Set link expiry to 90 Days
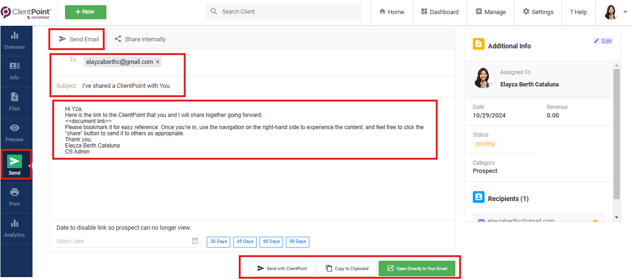Screen dimensions: 631x279 pyautogui.click(x=298, y=242)
